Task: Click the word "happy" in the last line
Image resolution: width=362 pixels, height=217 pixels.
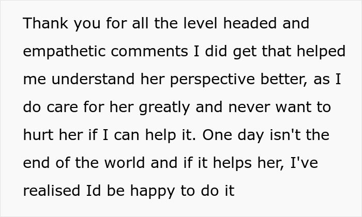Action: pos(153,192)
